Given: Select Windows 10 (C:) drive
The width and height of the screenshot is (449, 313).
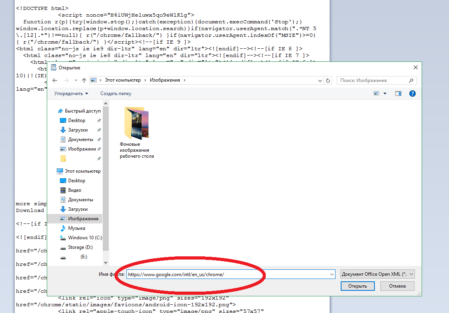Looking at the screenshot, I should click(85, 238).
